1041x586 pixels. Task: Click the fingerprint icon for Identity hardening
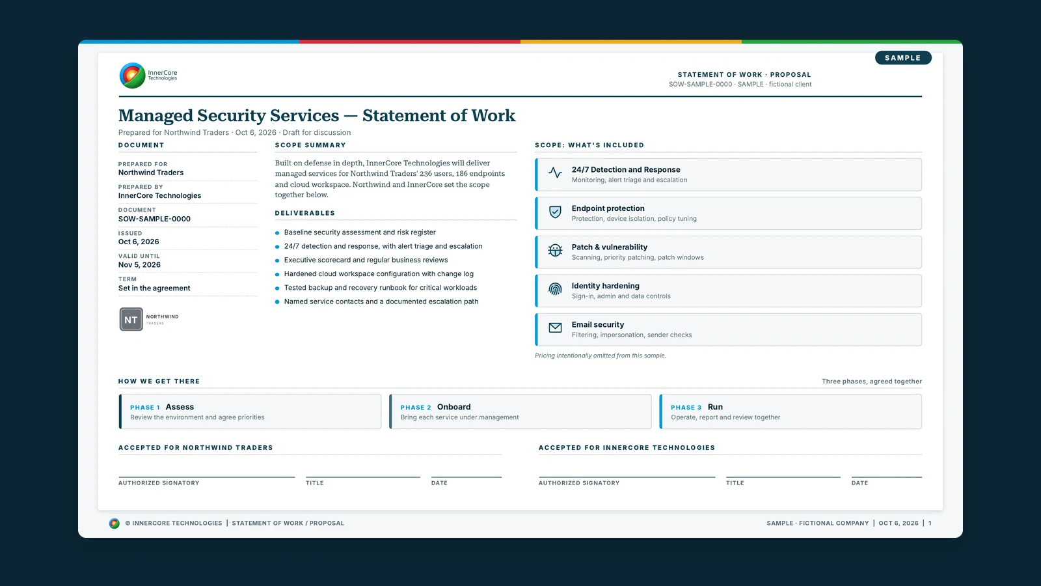tap(555, 289)
